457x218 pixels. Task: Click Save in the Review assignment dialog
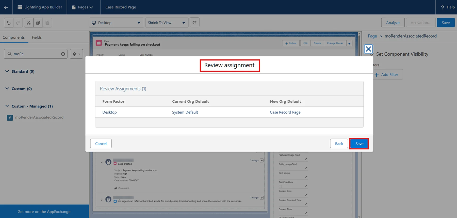(359, 144)
